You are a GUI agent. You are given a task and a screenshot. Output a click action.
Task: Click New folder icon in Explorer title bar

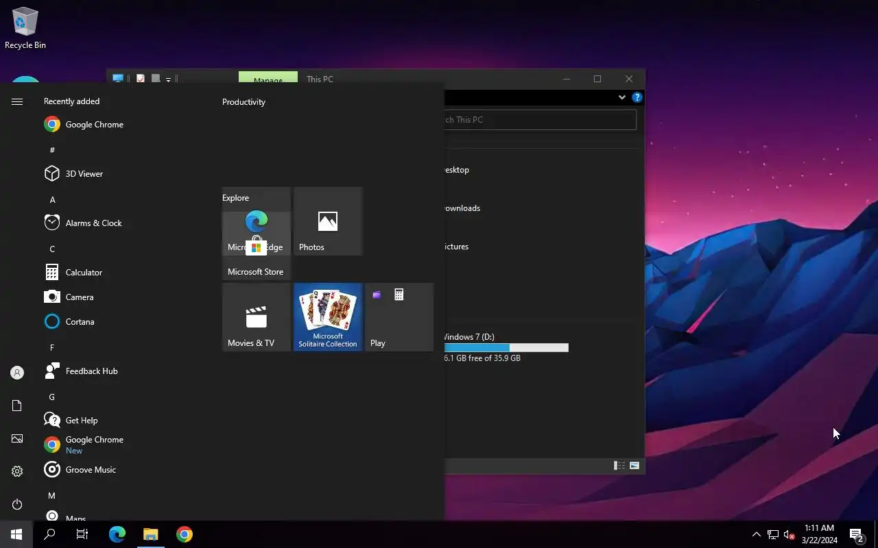coord(156,79)
